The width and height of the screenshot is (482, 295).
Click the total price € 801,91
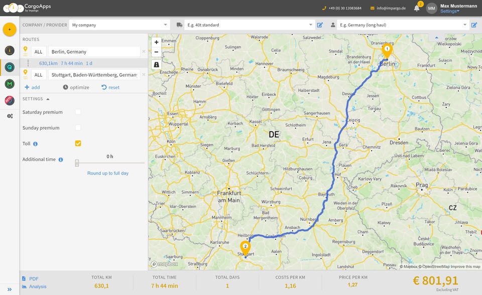tap(435, 280)
